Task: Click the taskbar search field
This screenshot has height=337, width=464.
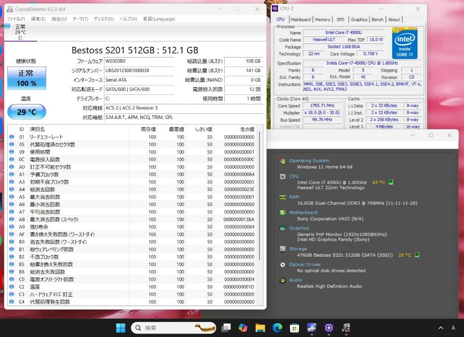Action: pyautogui.click(x=172, y=328)
